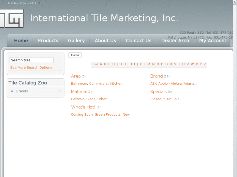Open the Commercial area link
The height and width of the screenshot is (177, 237).
99,83
